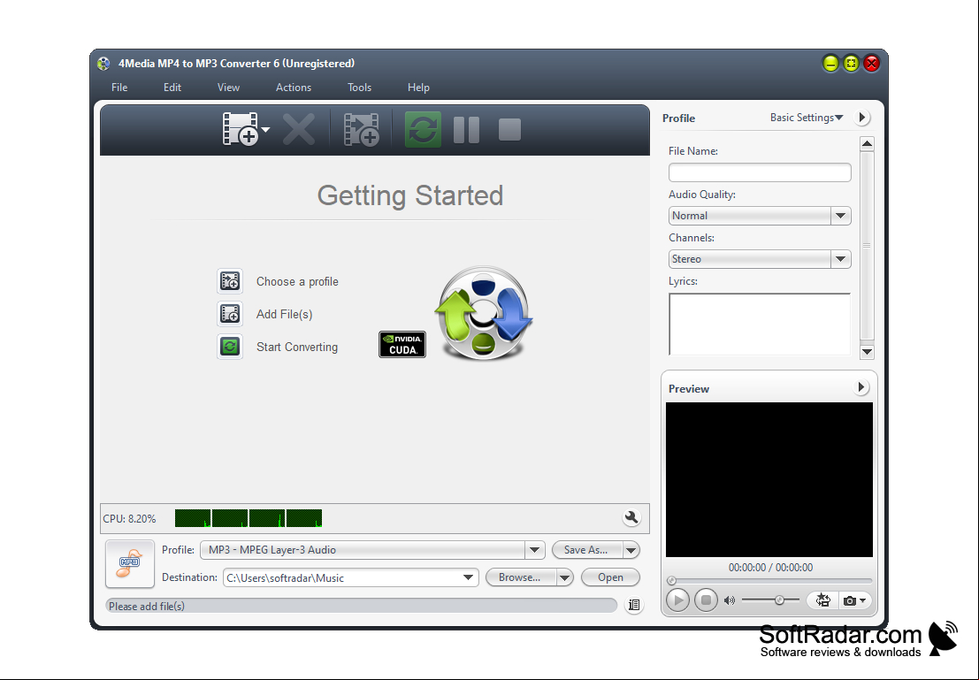979x680 pixels.
Task: Click the Remove (X) toolbar icon
Action: (298, 129)
